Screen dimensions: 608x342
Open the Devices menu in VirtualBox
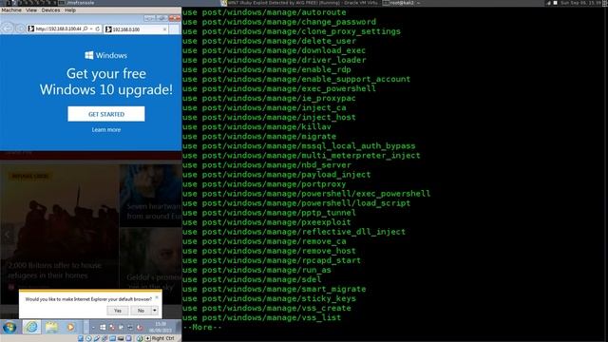coord(50,10)
